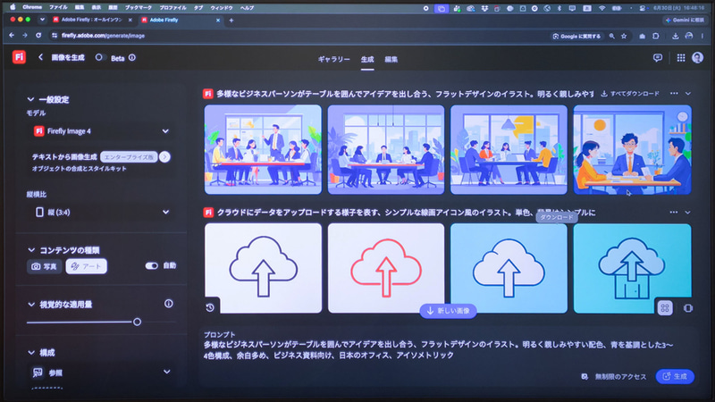Open the Wi-Fi status icon

[601, 8]
